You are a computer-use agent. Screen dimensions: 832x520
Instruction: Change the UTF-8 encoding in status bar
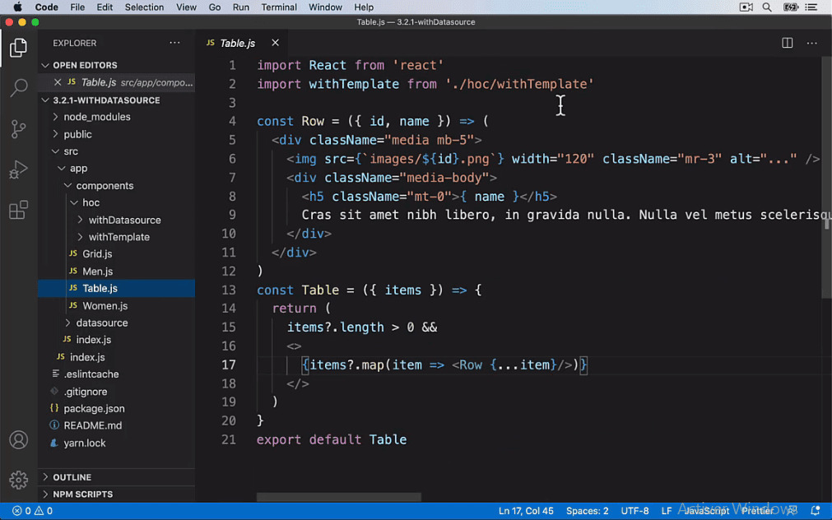[634, 510]
